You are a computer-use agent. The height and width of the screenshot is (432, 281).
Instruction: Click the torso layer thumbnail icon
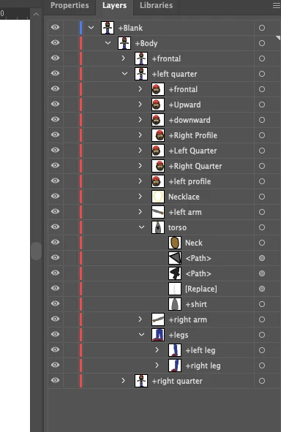click(x=158, y=227)
